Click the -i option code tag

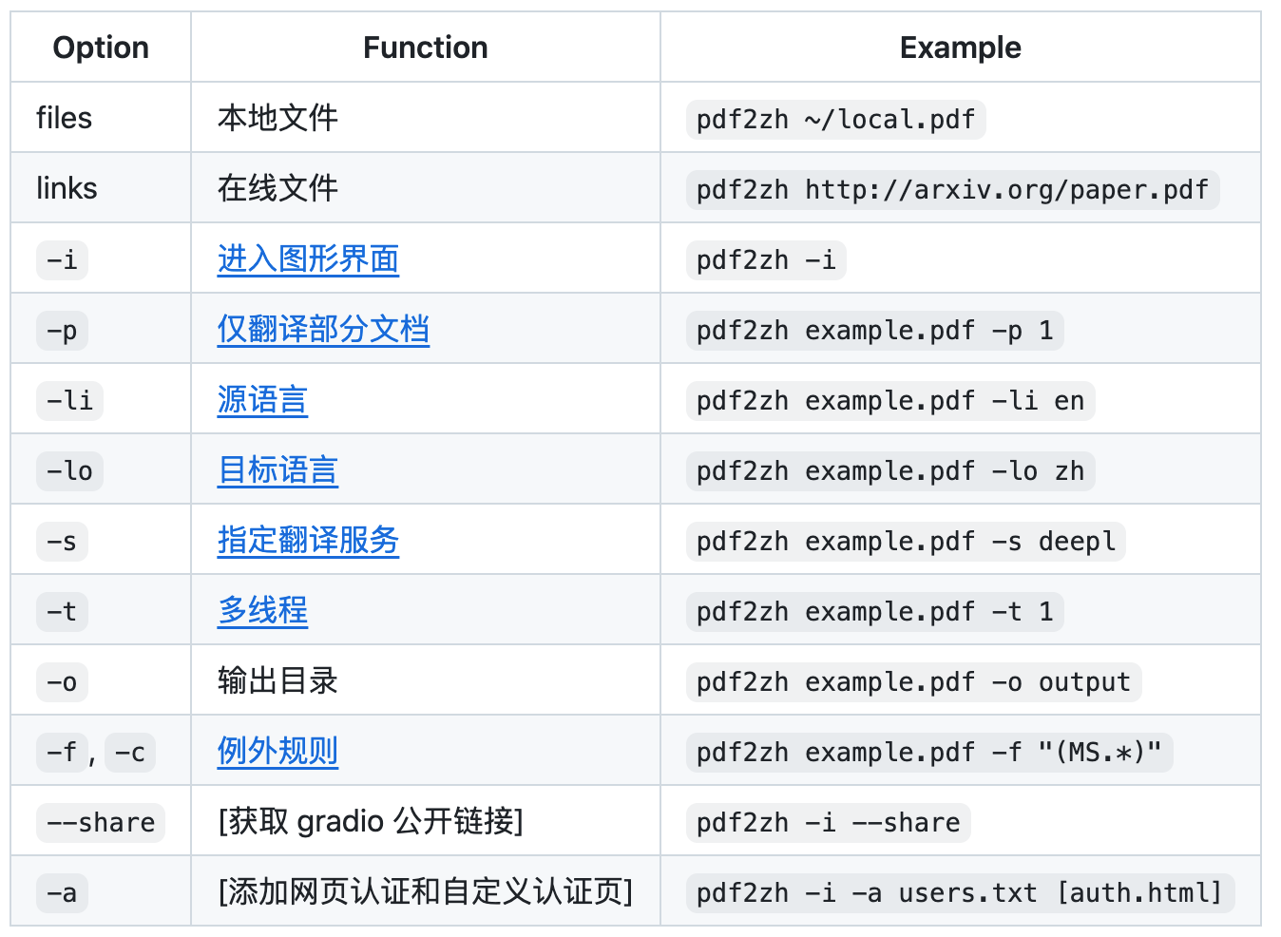point(63,259)
